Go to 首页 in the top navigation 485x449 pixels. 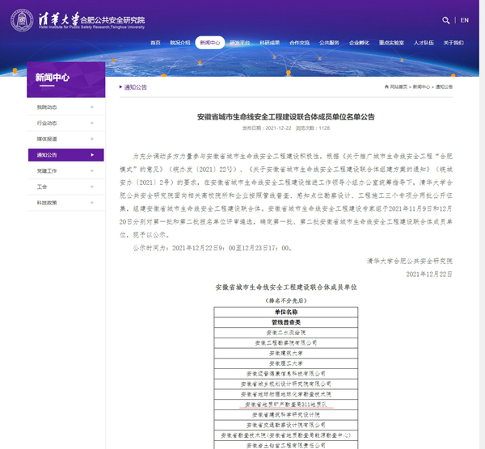[x=155, y=43]
